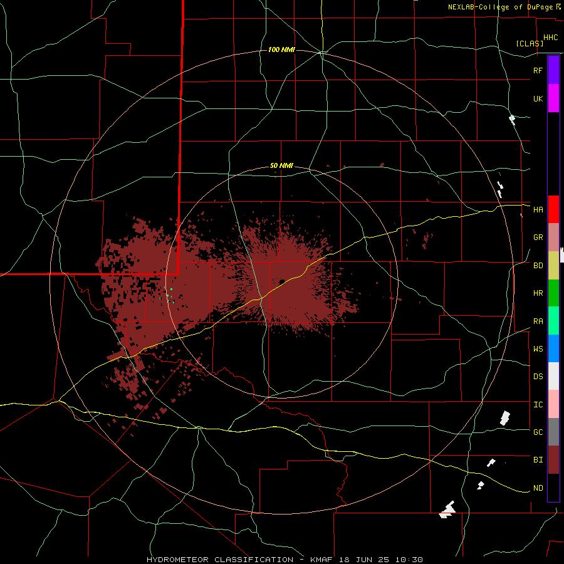Click the NEXLAB-College of DuPage credit text

click(501, 7)
